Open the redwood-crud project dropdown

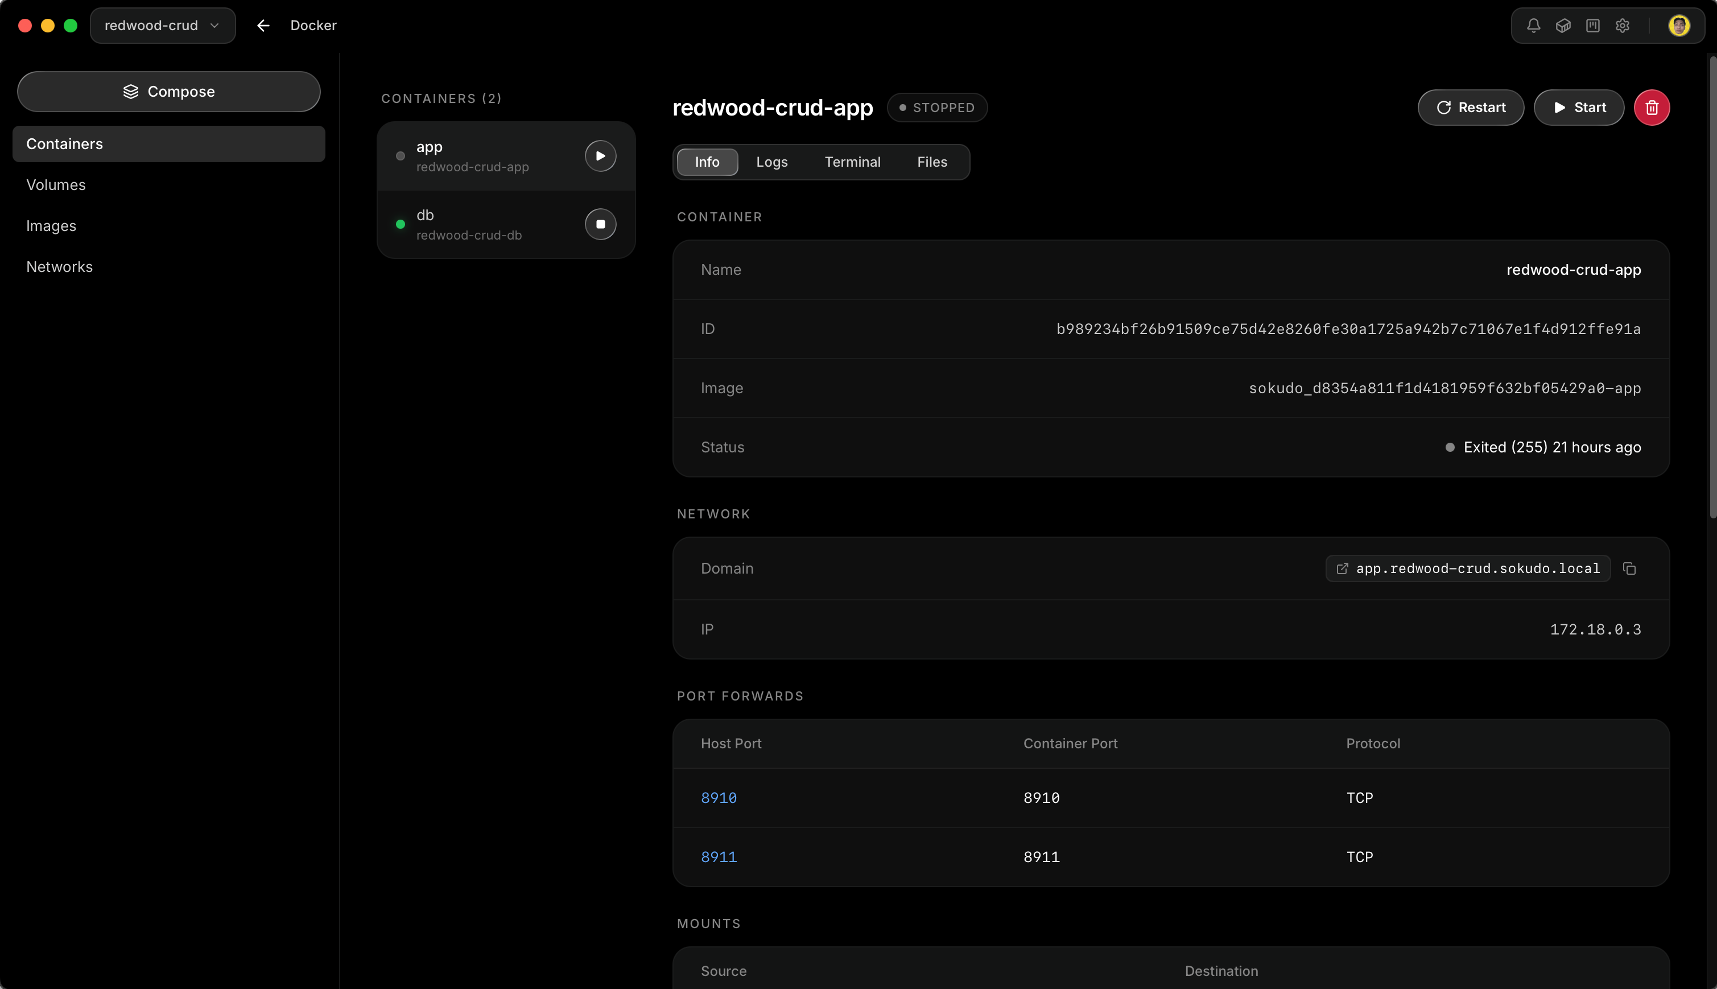(x=163, y=26)
